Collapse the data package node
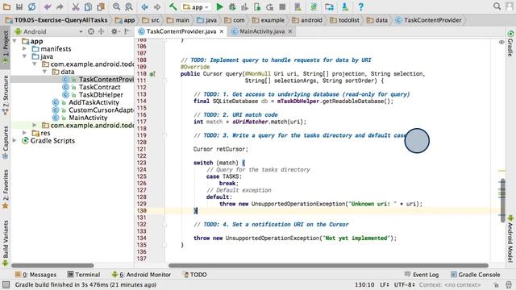 [x=45, y=72]
